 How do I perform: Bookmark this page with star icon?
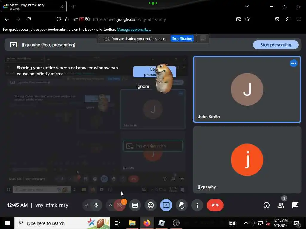[x=247, y=19]
